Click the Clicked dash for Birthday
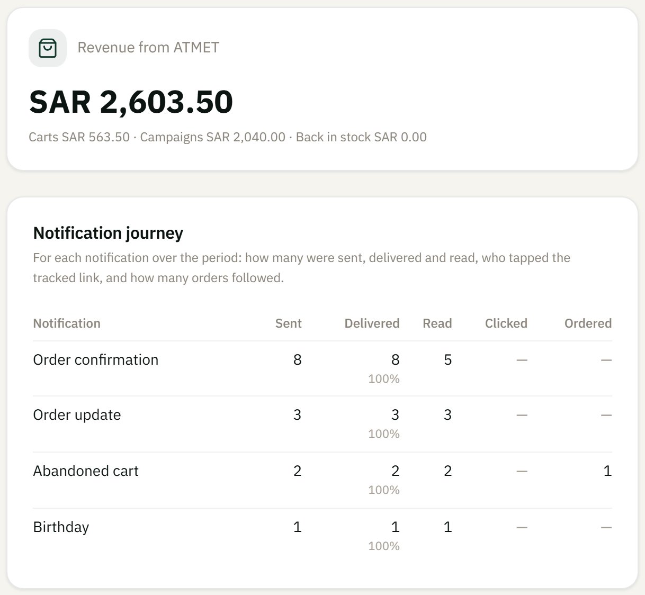 pyautogui.click(x=522, y=528)
